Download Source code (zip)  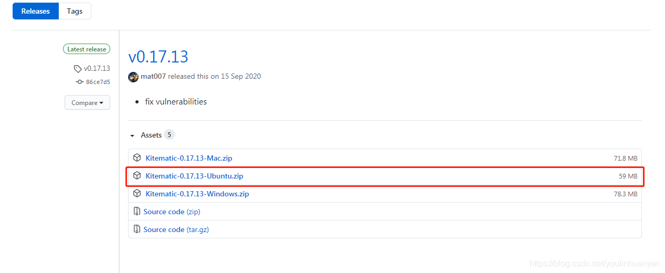coord(172,212)
